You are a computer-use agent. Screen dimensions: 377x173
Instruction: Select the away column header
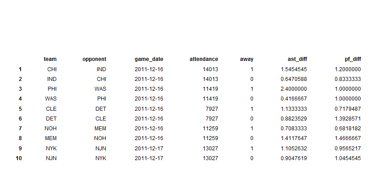click(247, 59)
